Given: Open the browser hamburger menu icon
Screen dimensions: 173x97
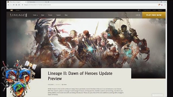Looking at the screenshot, I should point(165,5).
